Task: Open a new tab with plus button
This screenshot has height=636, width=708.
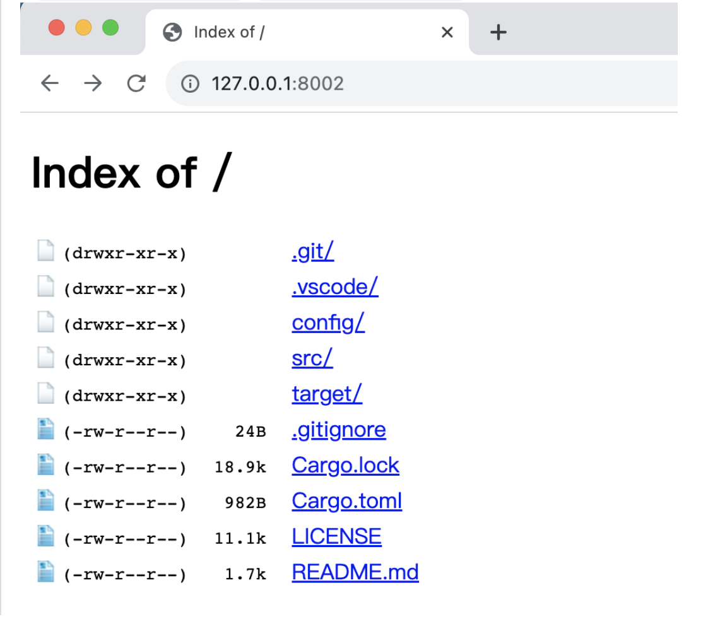Action: [x=499, y=32]
